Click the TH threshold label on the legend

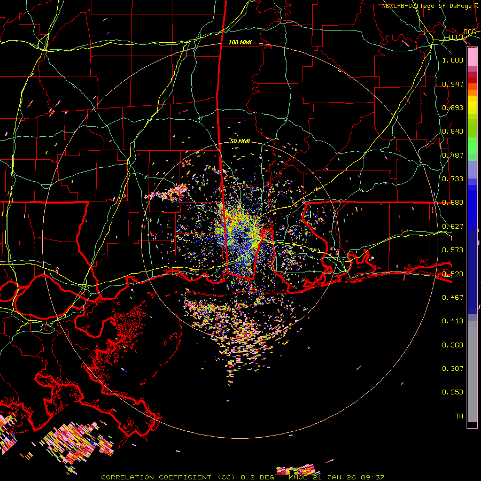(x=459, y=416)
